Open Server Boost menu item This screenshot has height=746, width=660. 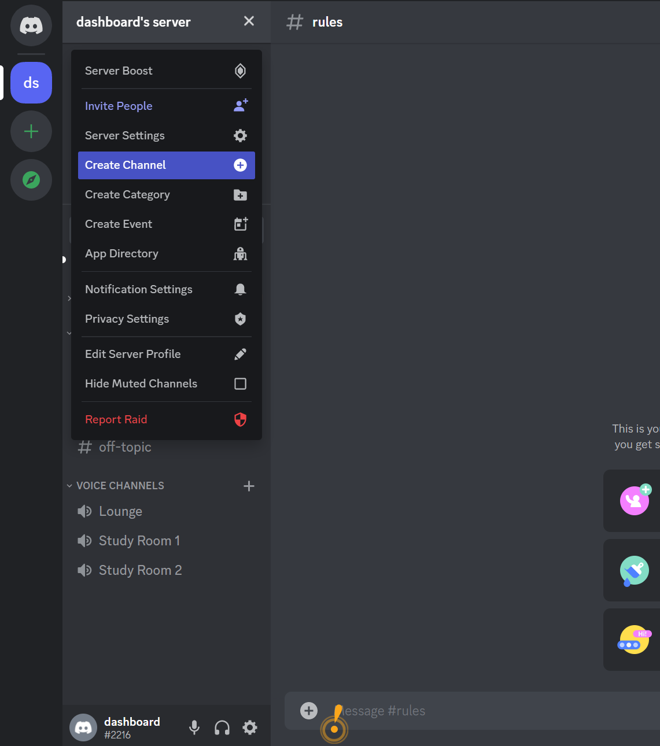point(167,71)
